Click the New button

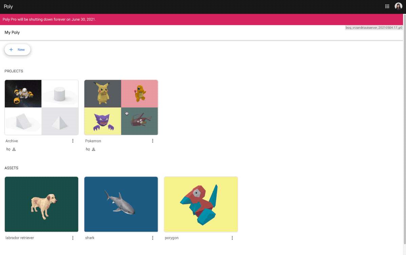17,50
